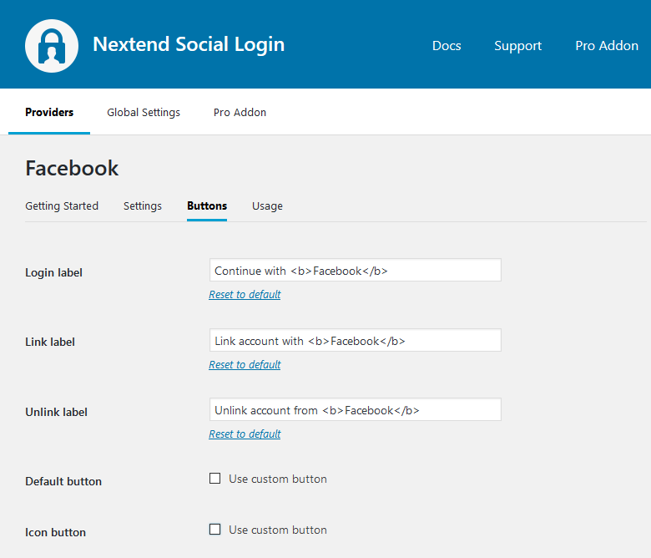The image size is (651, 558).
Task: Reset the Login label to default
Action: [245, 295]
